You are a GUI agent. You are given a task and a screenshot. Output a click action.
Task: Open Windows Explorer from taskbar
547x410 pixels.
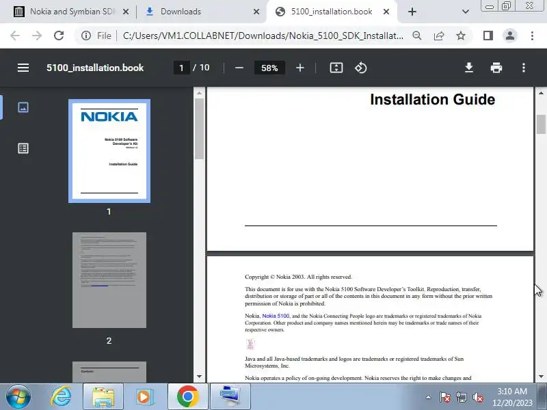pyautogui.click(x=103, y=396)
